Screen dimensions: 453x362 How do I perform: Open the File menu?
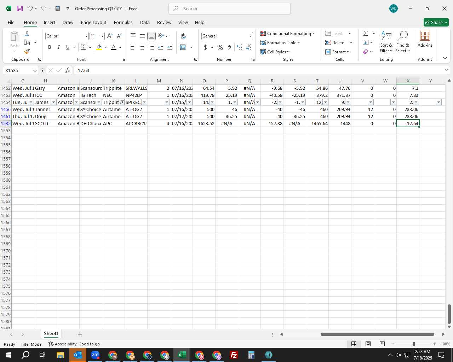(11, 22)
